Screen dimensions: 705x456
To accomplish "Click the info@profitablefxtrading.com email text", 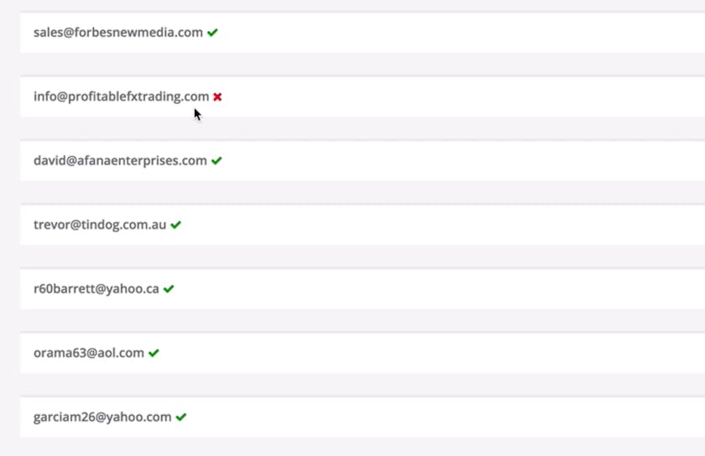I will [121, 96].
